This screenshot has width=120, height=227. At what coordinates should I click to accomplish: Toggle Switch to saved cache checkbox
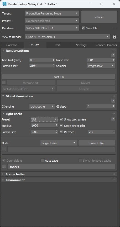[80, 160]
